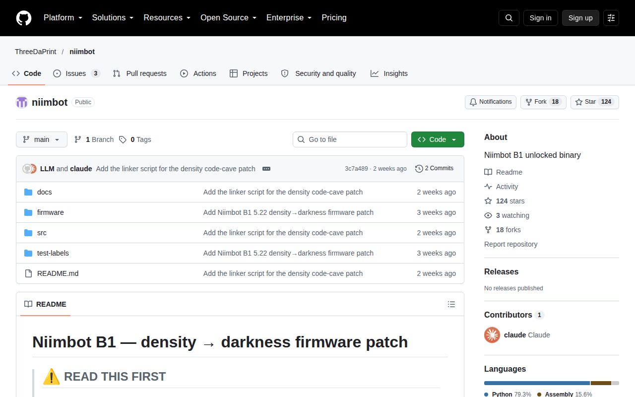Screen dimensions: 635x397
Task: Open the green Code dropdown button
Action: tap(438, 139)
